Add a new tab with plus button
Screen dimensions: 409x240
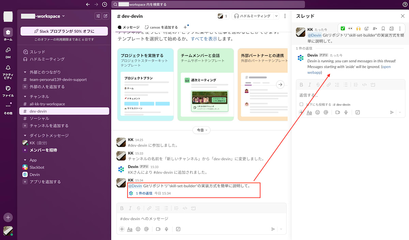tap(185, 27)
